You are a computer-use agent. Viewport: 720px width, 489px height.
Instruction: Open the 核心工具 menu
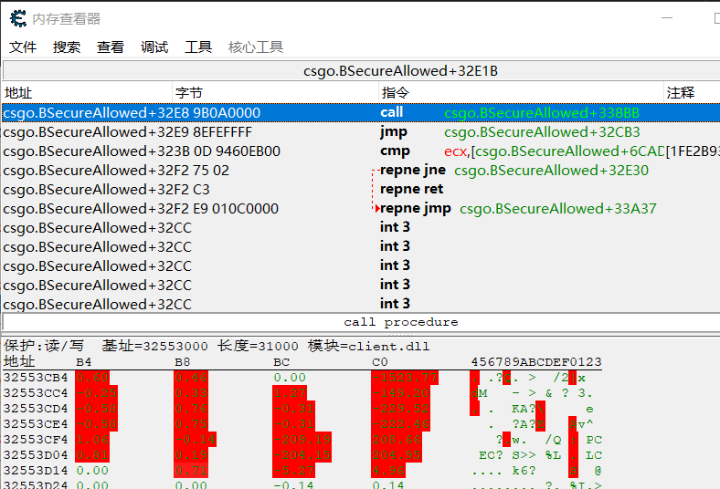pyautogui.click(x=256, y=47)
